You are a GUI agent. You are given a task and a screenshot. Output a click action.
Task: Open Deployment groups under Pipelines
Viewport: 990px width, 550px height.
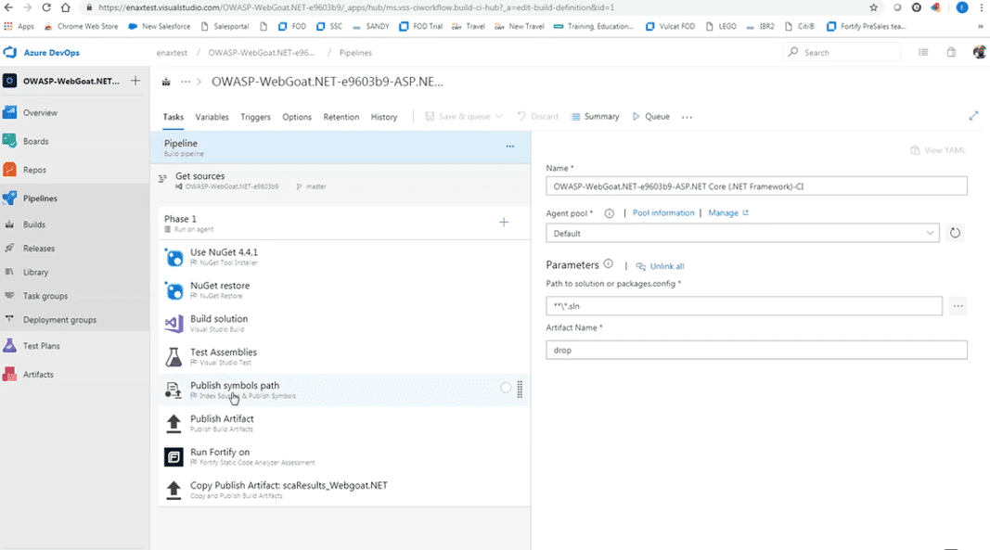coord(59,319)
